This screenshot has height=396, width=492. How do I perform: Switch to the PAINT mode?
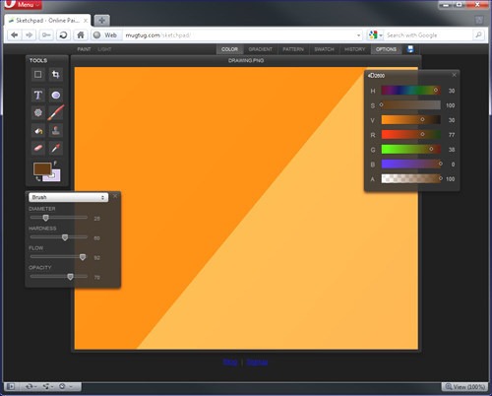tap(84, 49)
